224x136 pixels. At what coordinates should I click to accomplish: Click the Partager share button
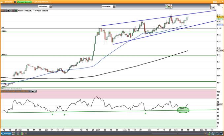click(6, 134)
